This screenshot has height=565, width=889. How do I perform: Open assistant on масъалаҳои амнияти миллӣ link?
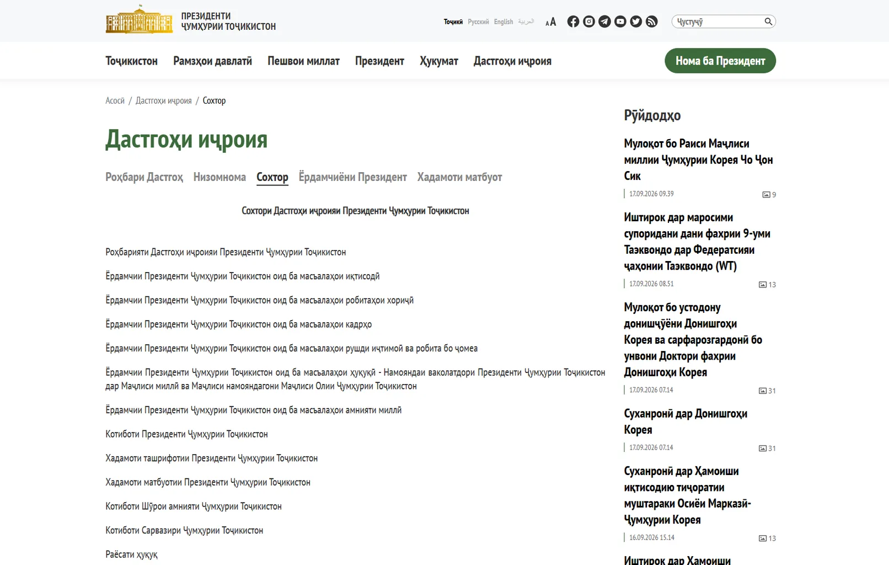coord(254,410)
